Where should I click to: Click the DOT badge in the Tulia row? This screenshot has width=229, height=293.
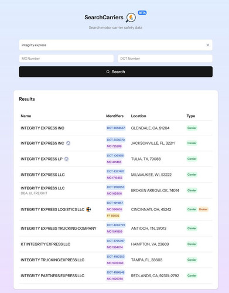tap(115, 156)
